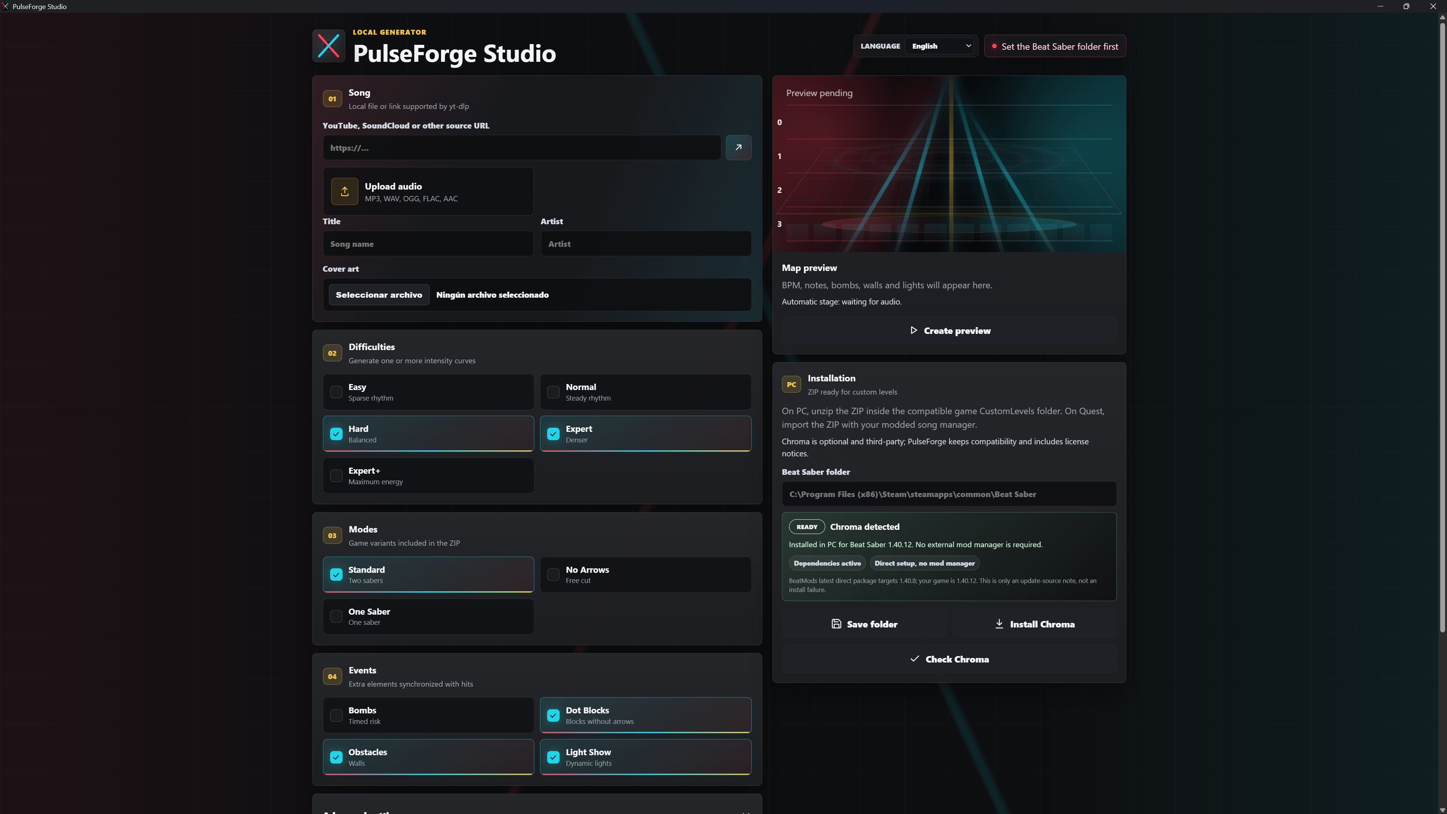The width and height of the screenshot is (1447, 814).
Task: Focus the Beat Saber folder path field
Action: (x=949, y=494)
